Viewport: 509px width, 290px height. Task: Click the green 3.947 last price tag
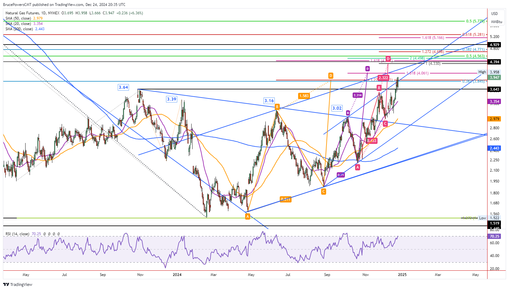(x=494, y=78)
